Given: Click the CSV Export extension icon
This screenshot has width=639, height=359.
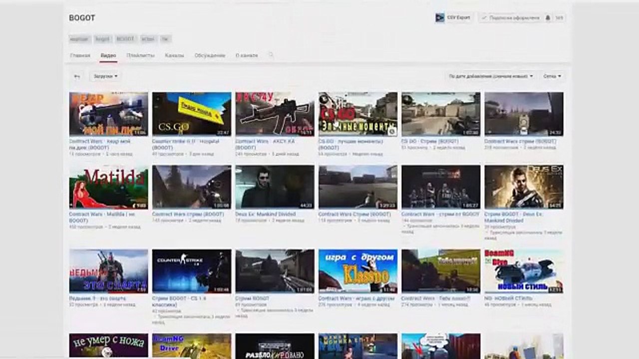Looking at the screenshot, I should (440, 18).
